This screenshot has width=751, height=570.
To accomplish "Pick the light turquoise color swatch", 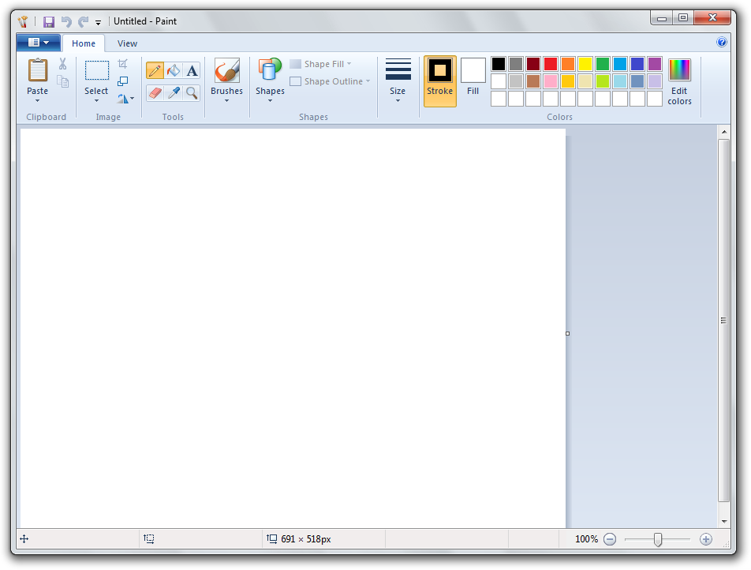I will click(620, 81).
